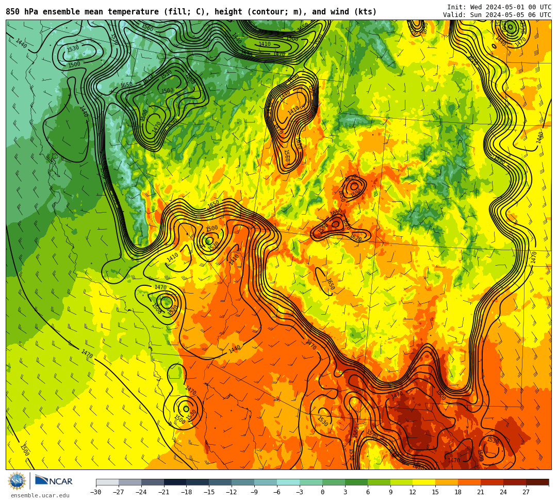The width and height of the screenshot is (557, 502).
Task: Click the NSF logo emblem
Action: (x=17, y=481)
